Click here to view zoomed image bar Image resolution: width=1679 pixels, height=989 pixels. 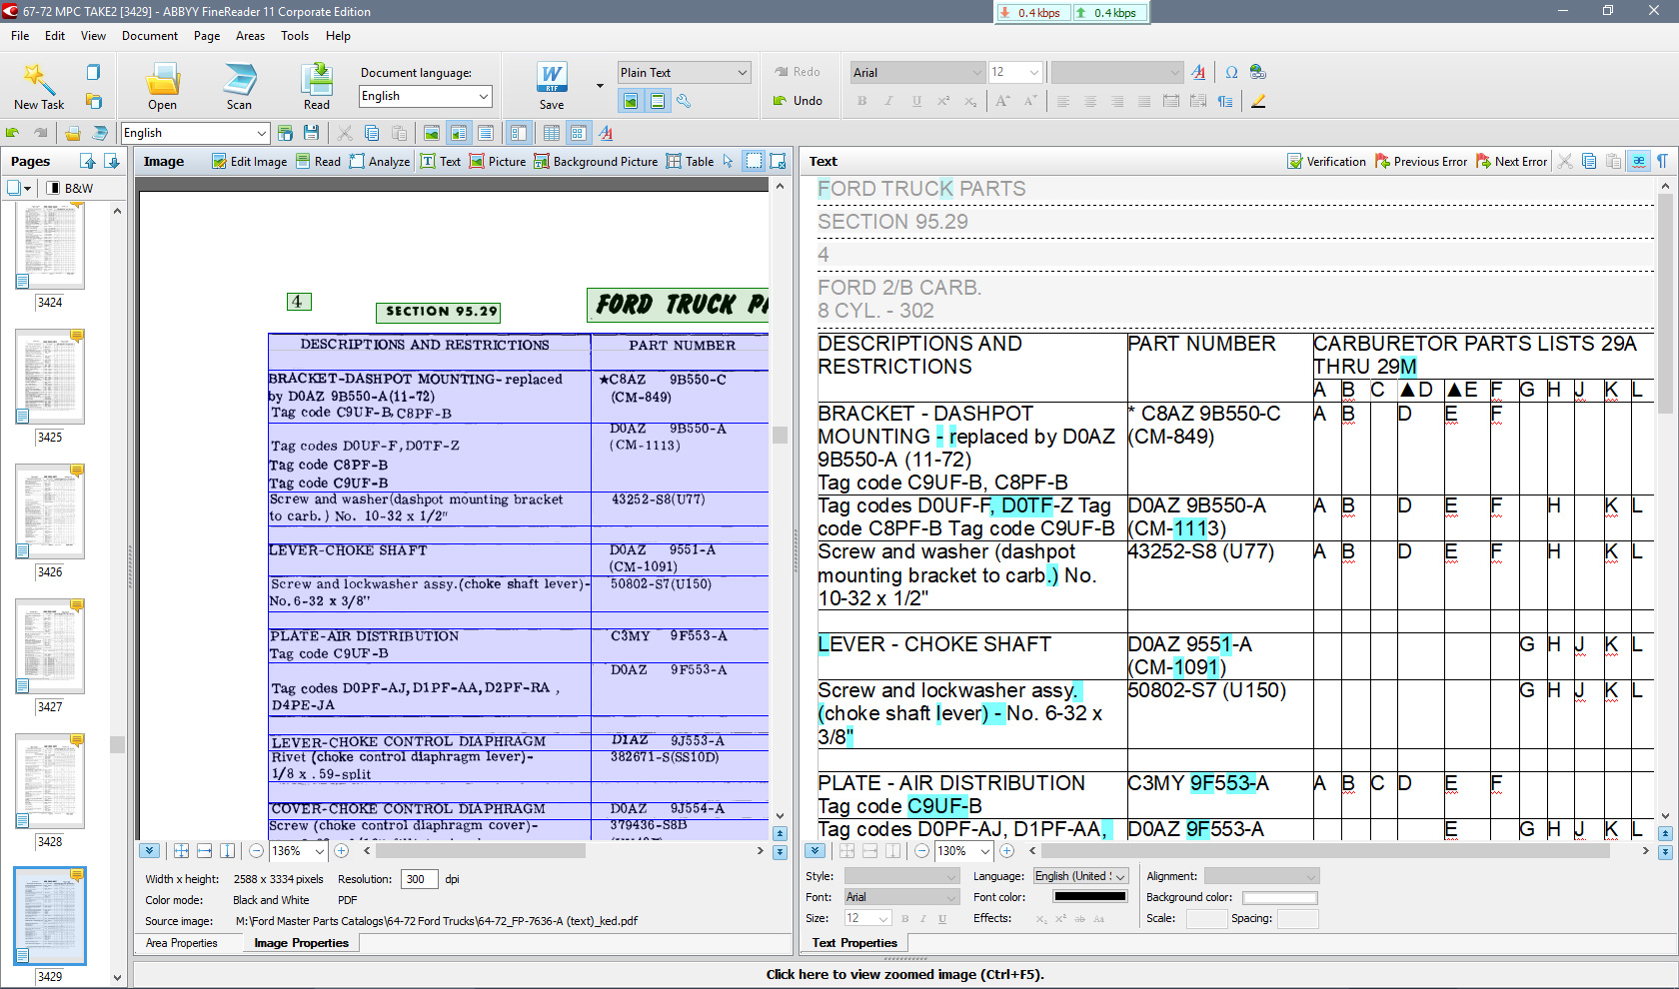[904, 975]
